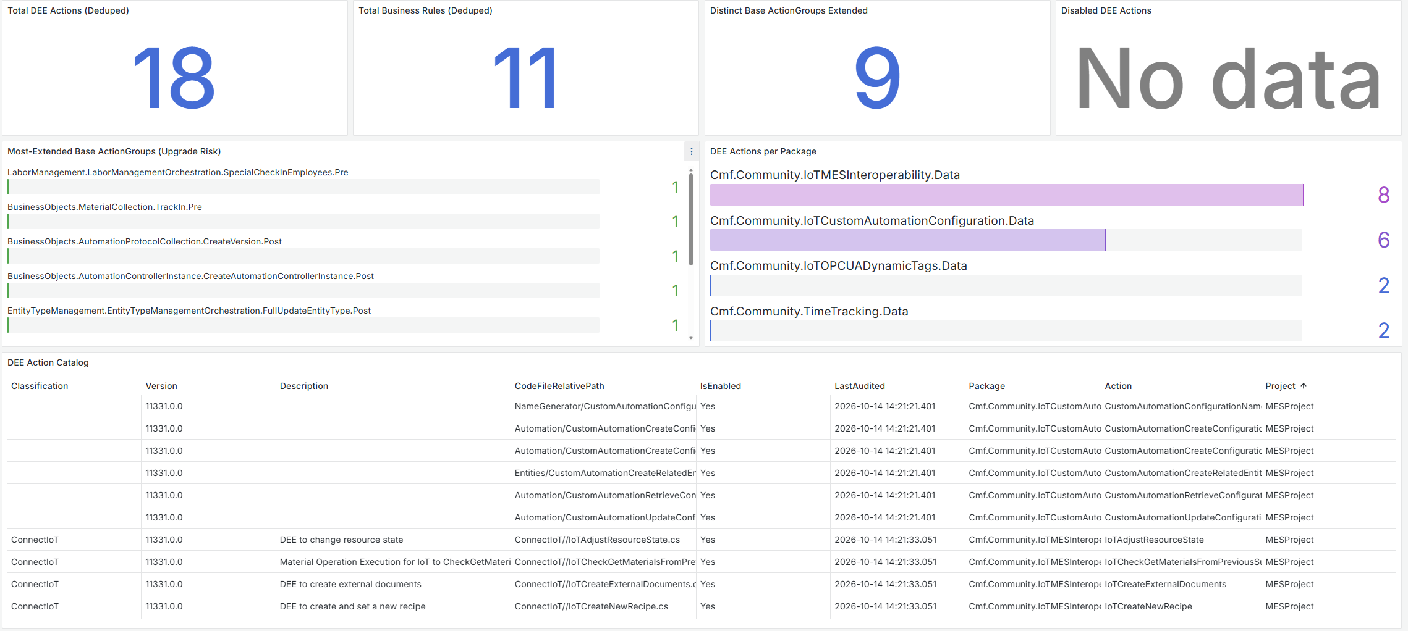Click the DEE Actions per Package panel title
Viewport: 1408px width, 631px height.
coord(763,151)
